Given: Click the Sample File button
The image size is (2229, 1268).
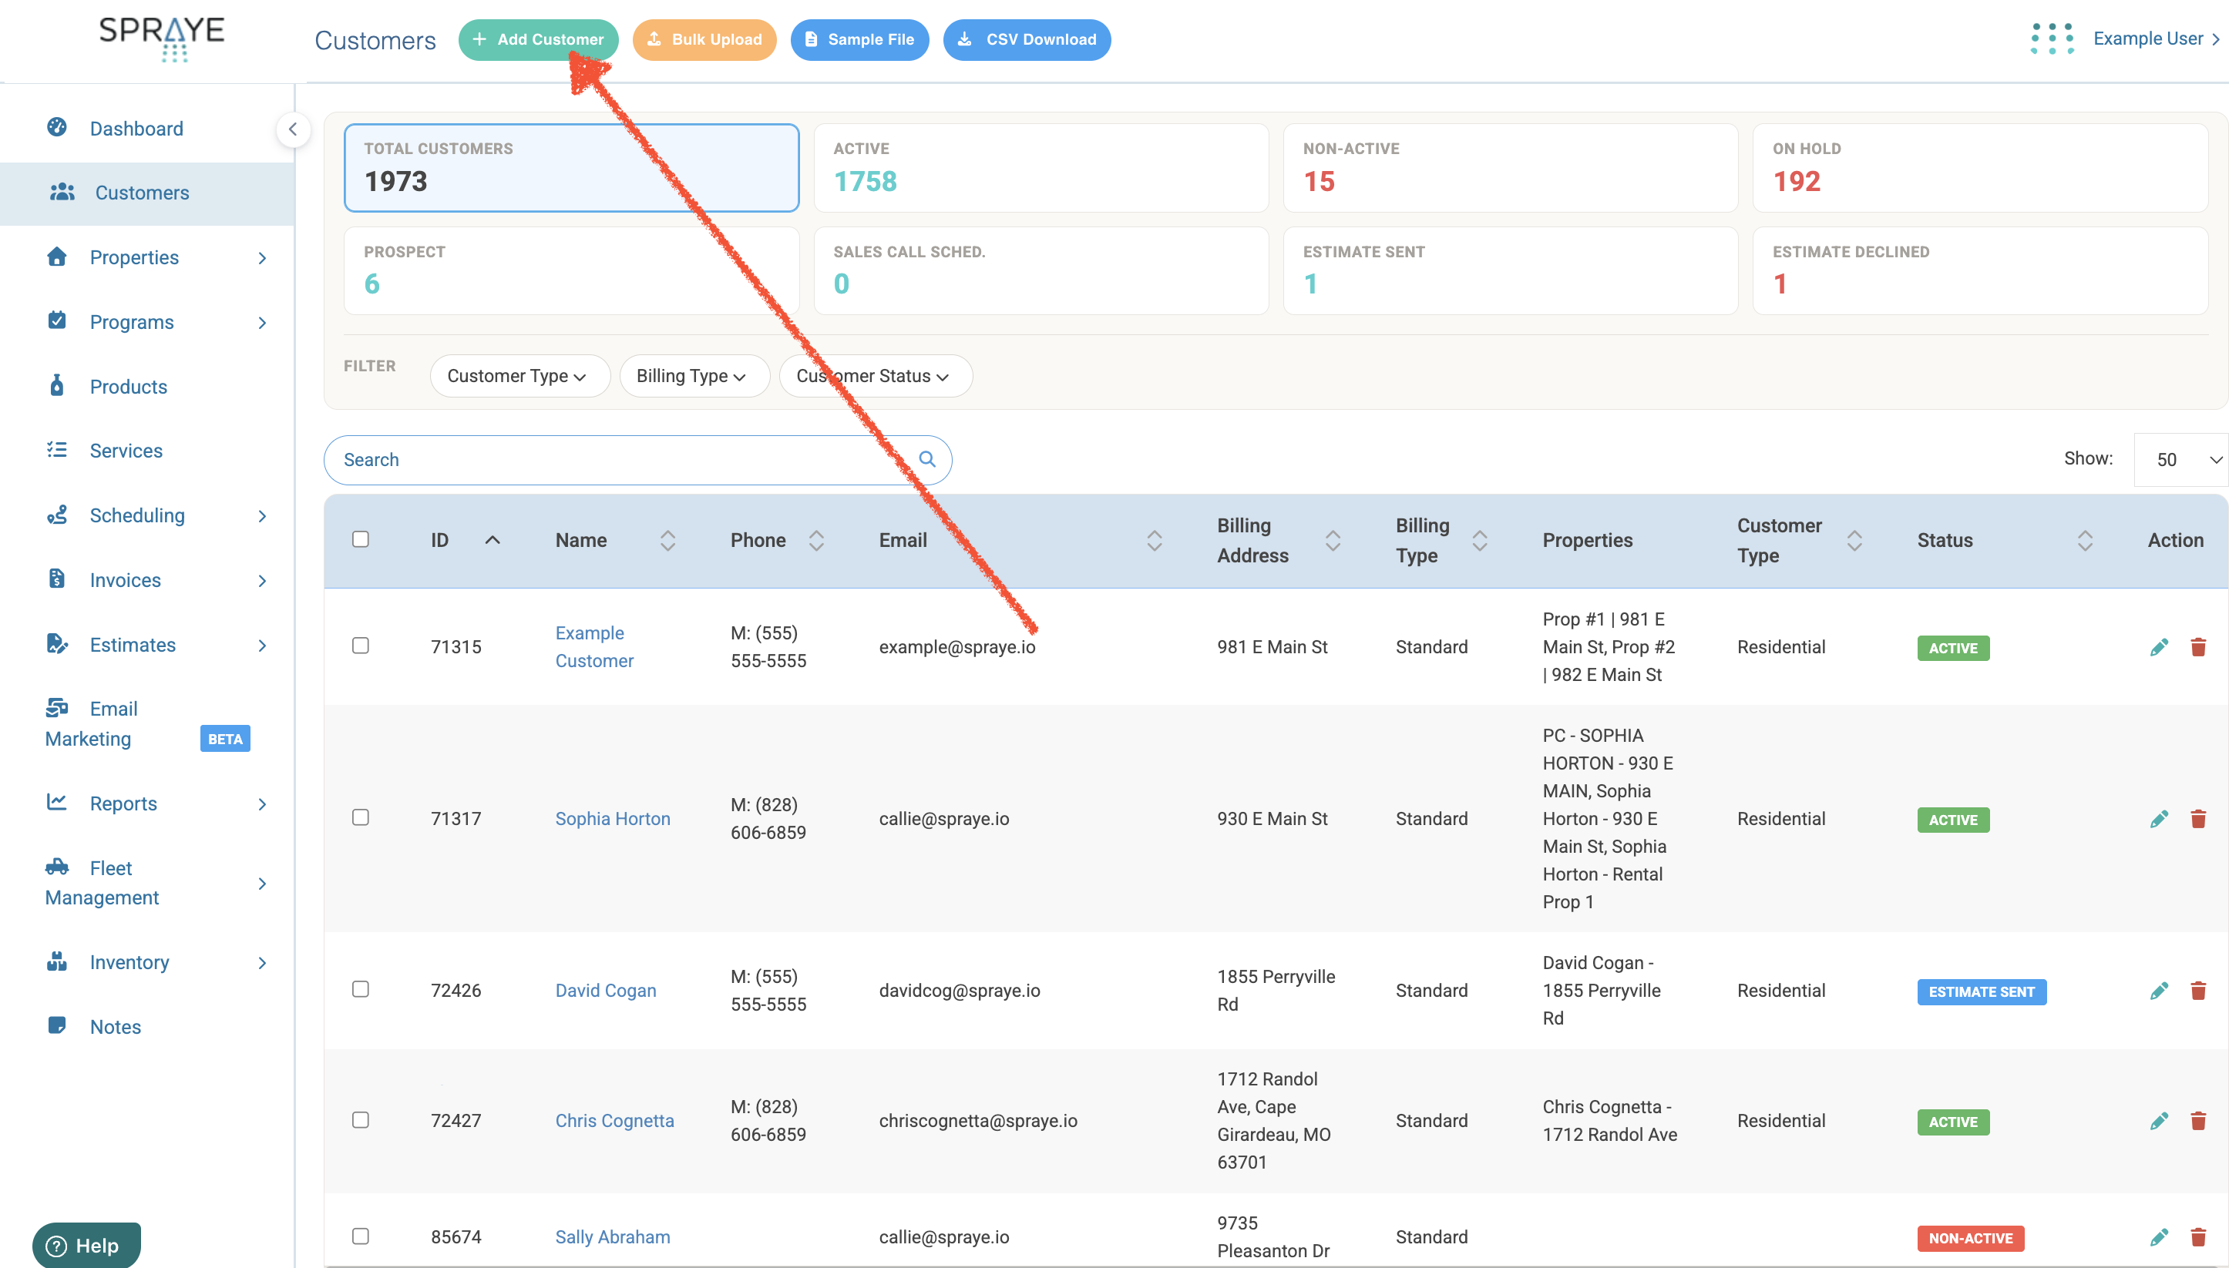Looking at the screenshot, I should pyautogui.click(x=859, y=39).
